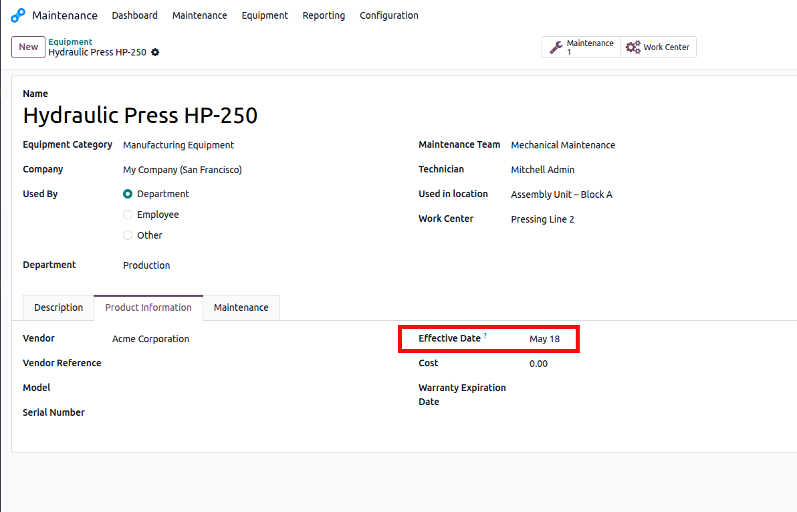Open the Configuration menu

pos(389,15)
